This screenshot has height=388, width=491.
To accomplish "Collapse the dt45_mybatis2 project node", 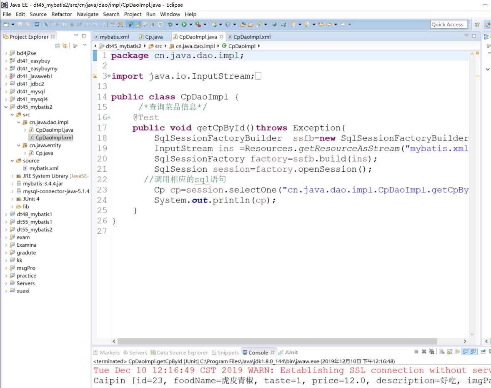I will pyautogui.click(x=6, y=107).
